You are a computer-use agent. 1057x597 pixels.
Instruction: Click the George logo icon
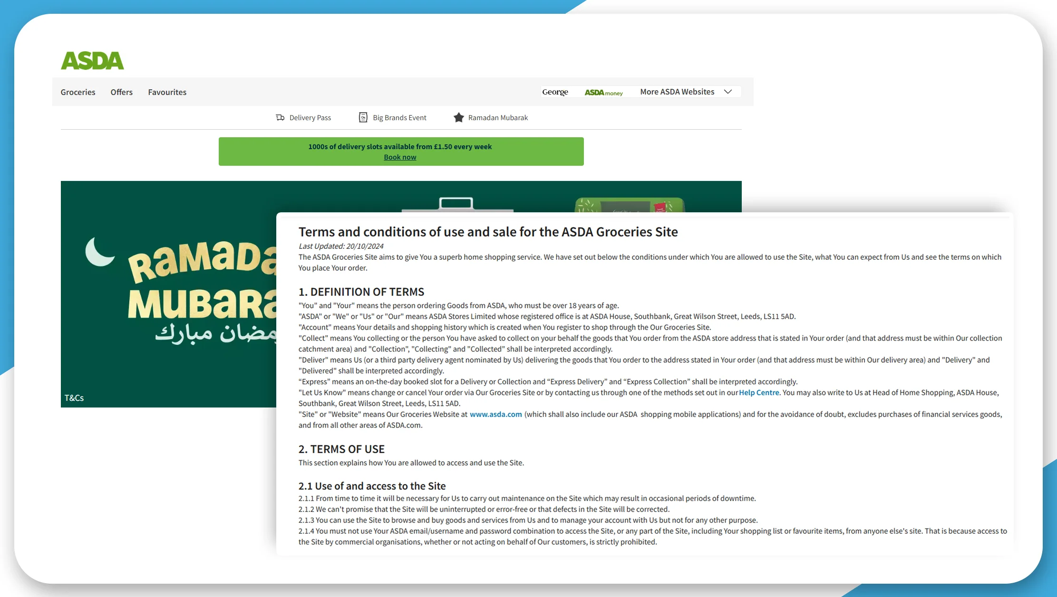point(555,91)
